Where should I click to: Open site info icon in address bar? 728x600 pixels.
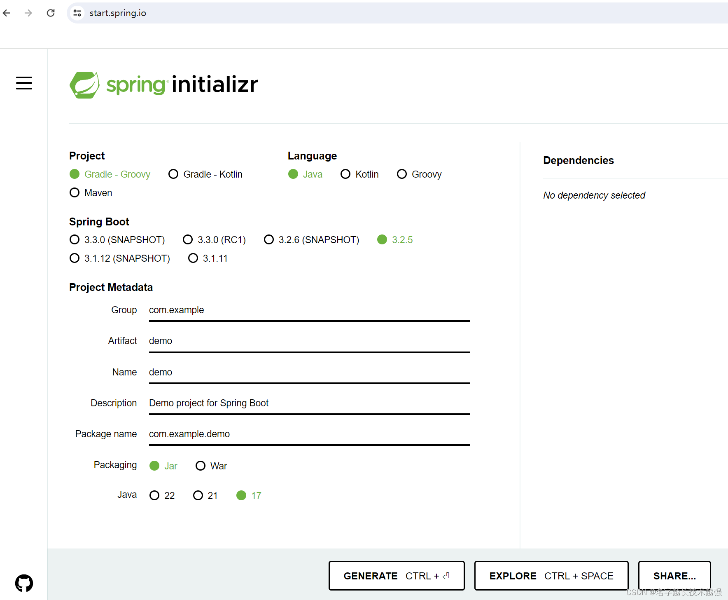pyautogui.click(x=77, y=13)
